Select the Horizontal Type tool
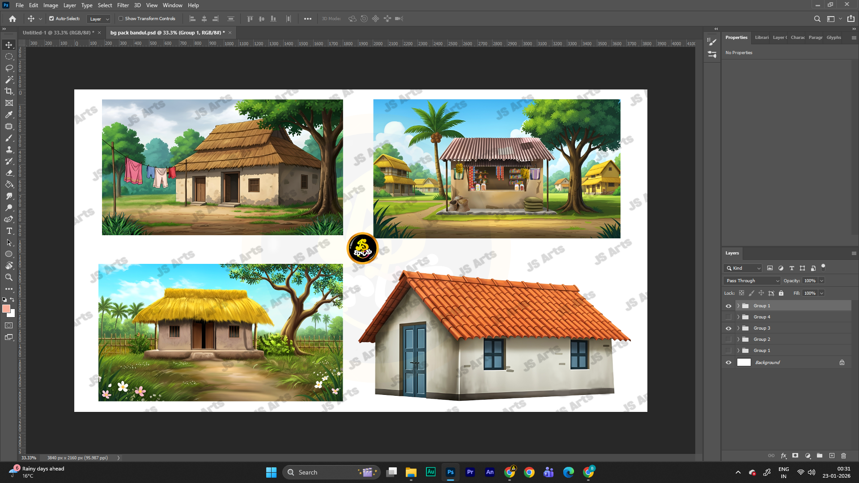The height and width of the screenshot is (483, 859). [x=9, y=231]
